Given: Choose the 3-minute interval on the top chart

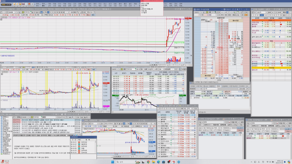Looking at the screenshot, I should click(x=51, y=12).
